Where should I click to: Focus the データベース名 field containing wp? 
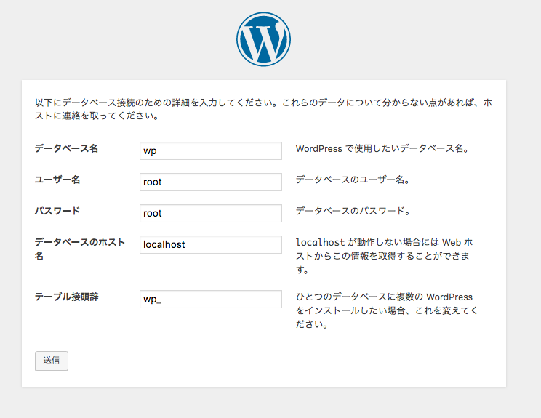211,150
